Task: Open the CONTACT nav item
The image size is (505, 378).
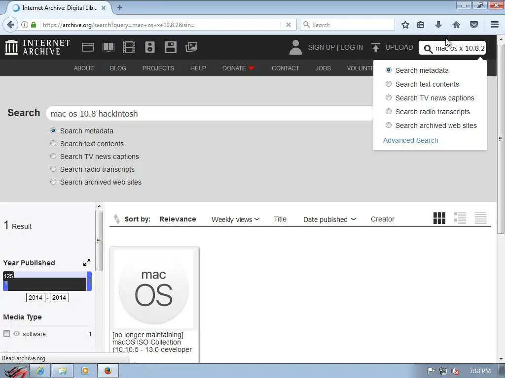Action: pyautogui.click(x=286, y=68)
